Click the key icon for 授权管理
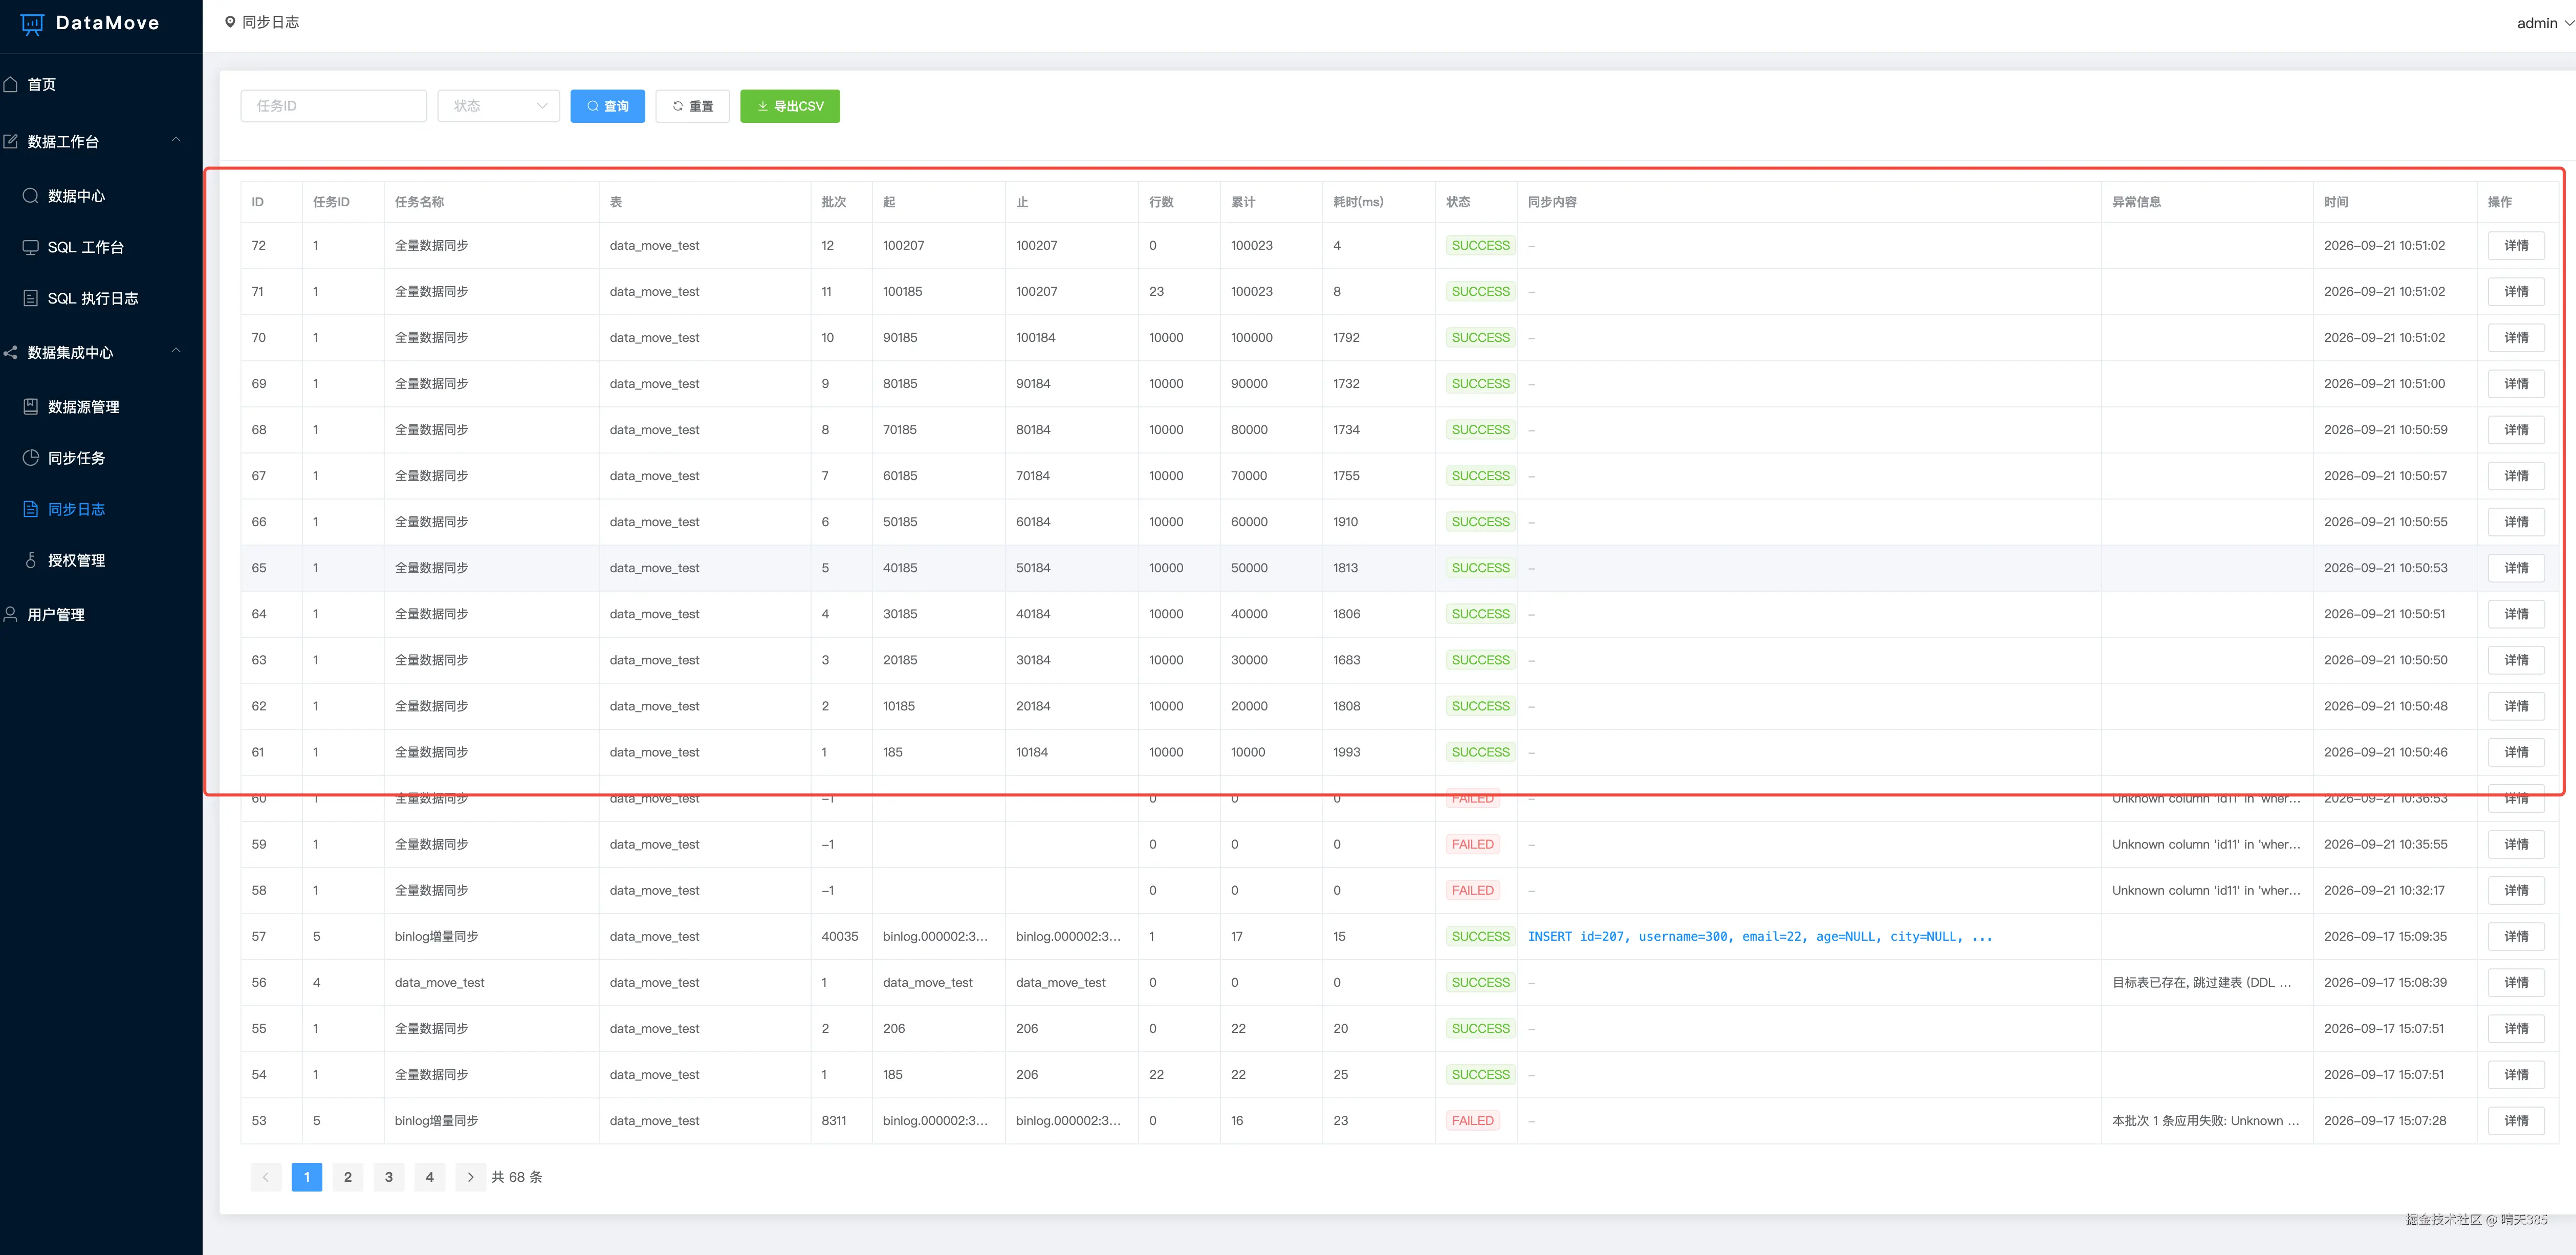This screenshot has height=1255, width=2576. point(31,560)
